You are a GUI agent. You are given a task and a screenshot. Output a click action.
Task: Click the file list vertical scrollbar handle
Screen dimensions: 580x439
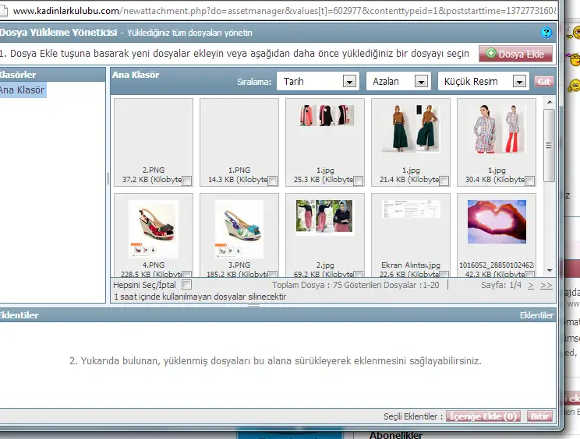point(550,144)
